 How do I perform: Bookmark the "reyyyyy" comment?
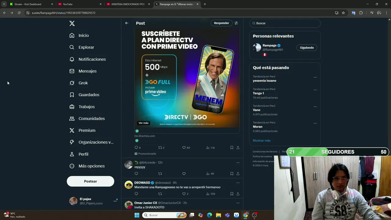232,174
